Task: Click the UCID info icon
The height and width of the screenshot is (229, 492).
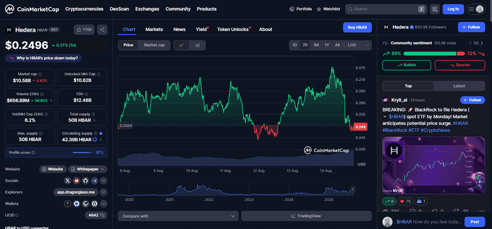Action: click(17, 215)
